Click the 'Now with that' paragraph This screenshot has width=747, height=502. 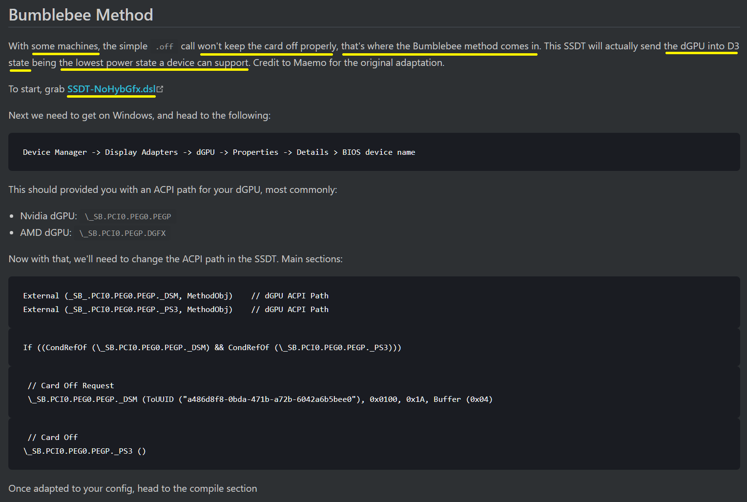(176, 259)
